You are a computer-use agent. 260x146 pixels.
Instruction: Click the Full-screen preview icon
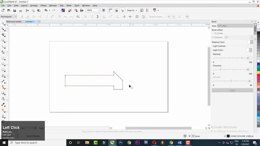(x=104, y=10)
